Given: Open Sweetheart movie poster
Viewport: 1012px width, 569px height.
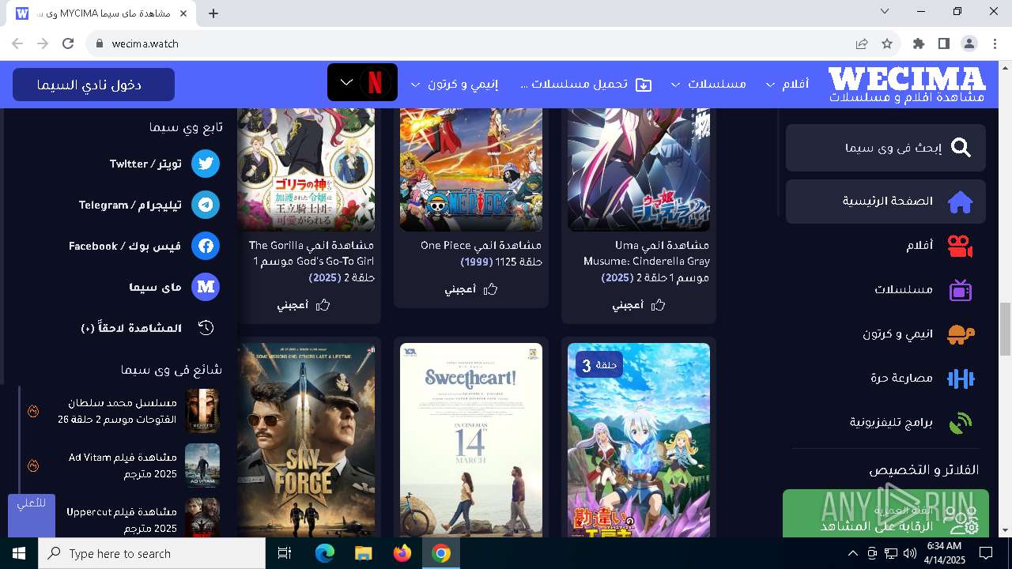Looking at the screenshot, I should point(471,440).
